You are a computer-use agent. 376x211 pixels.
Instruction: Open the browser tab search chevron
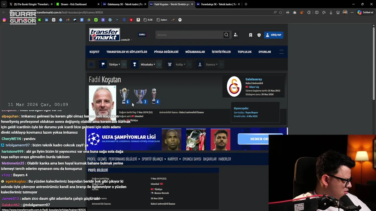pos(4,4)
